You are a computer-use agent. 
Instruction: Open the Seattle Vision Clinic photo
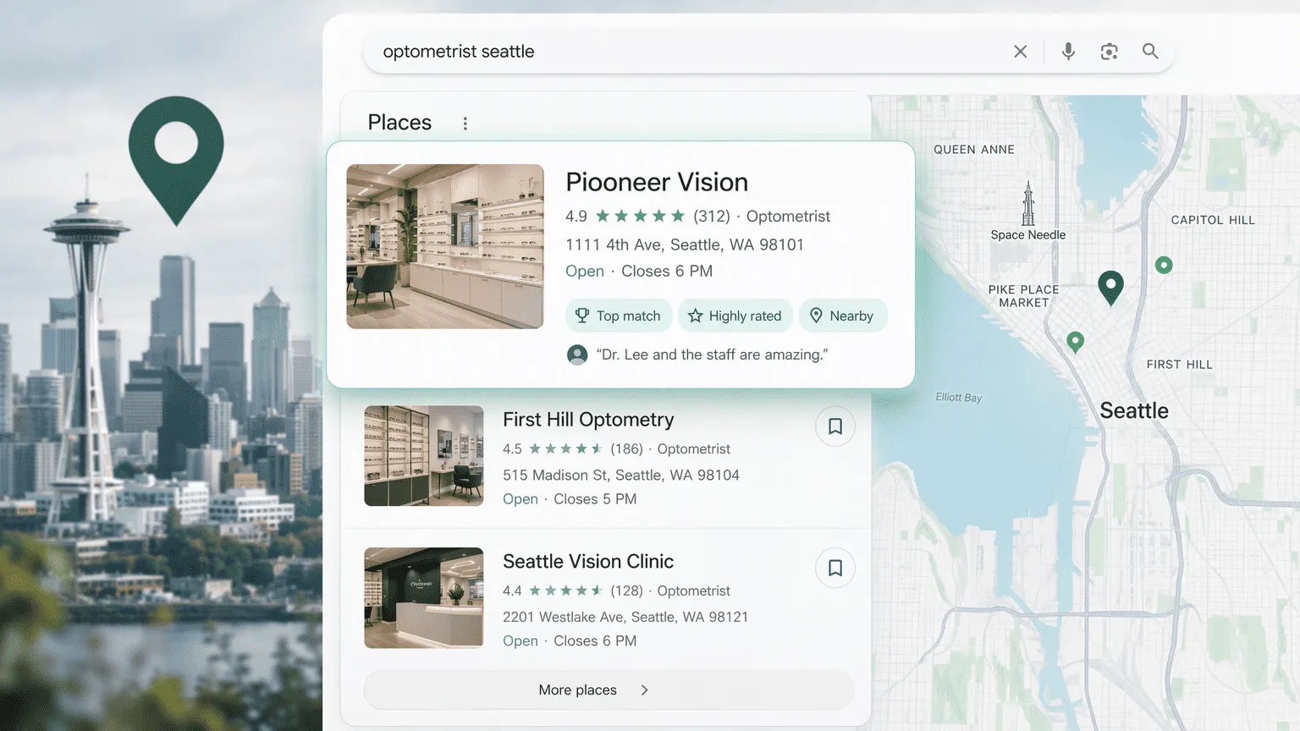click(x=424, y=598)
